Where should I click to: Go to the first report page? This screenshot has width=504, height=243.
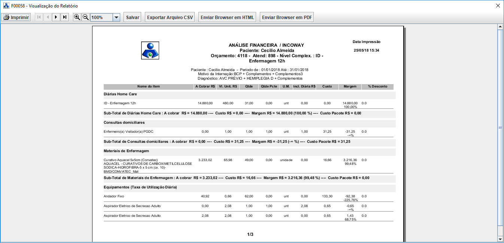coord(39,17)
